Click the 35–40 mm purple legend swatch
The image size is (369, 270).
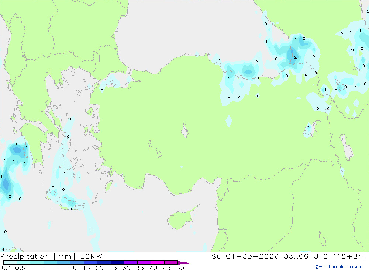144,263
